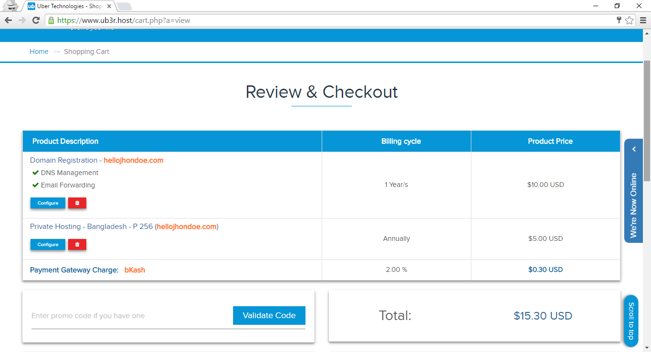Click the Email Forwarding feature text
Screen dimensions: 651x352
click(68, 185)
